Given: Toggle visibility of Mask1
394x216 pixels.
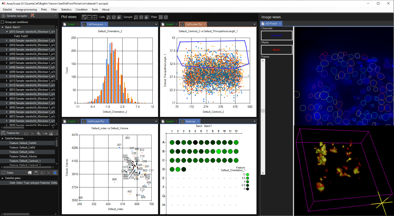Looking at the screenshot, I should point(277,50).
